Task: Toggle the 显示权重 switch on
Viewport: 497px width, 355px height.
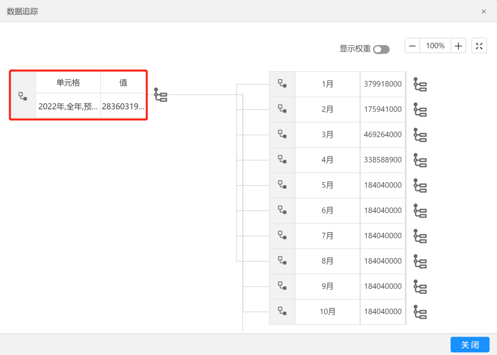Action: pyautogui.click(x=381, y=49)
